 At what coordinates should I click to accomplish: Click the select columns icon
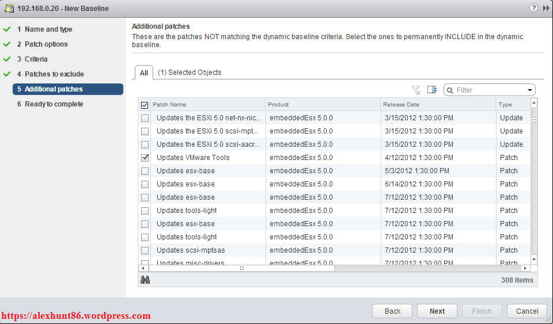432,90
